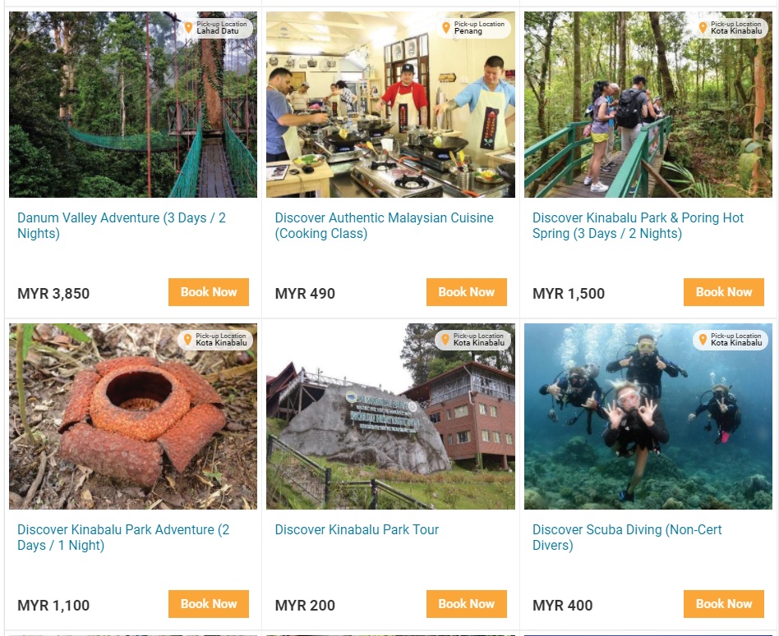This screenshot has width=779, height=636.
Task: View the canopy walkway rainforest photo
Action: pos(133,105)
